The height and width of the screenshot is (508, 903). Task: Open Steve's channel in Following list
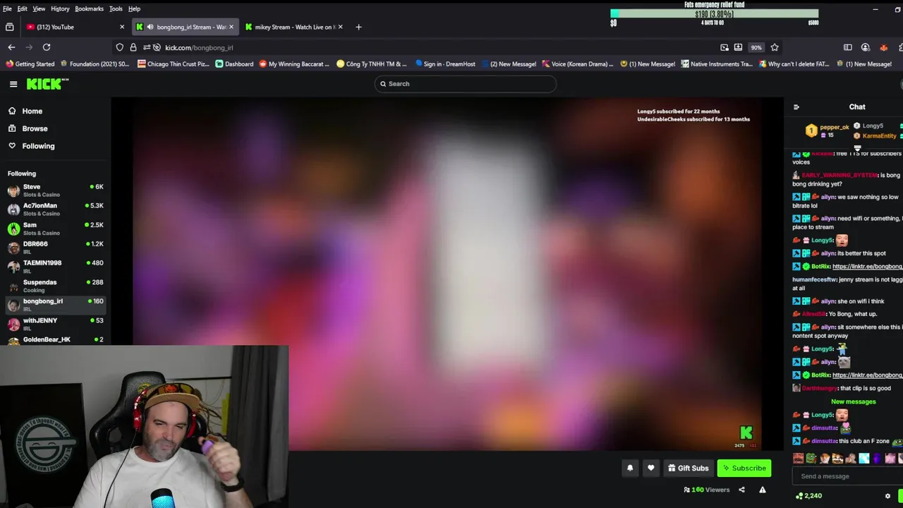coord(55,190)
